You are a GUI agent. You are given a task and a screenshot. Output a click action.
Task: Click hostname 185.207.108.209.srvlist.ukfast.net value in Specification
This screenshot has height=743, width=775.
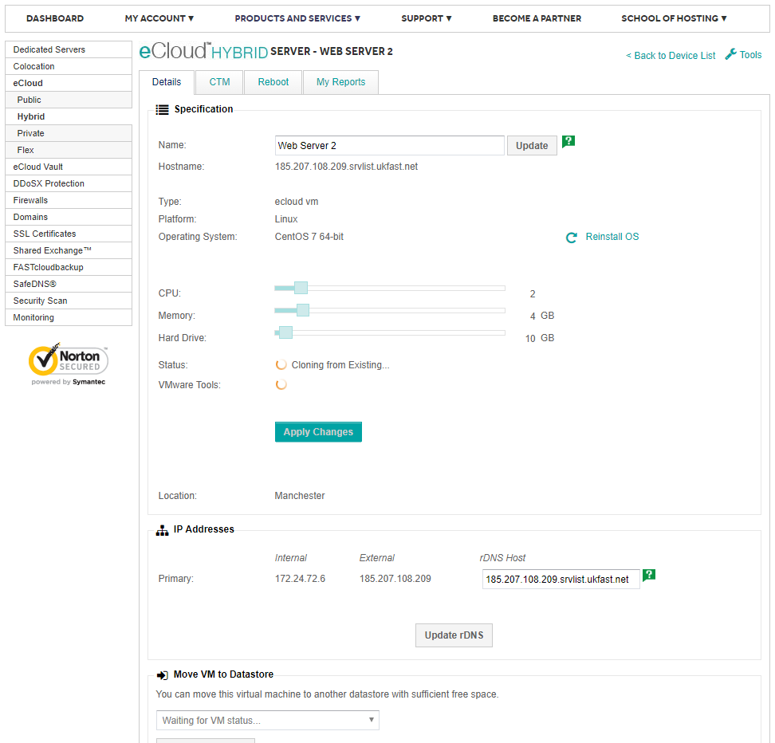pos(346,167)
